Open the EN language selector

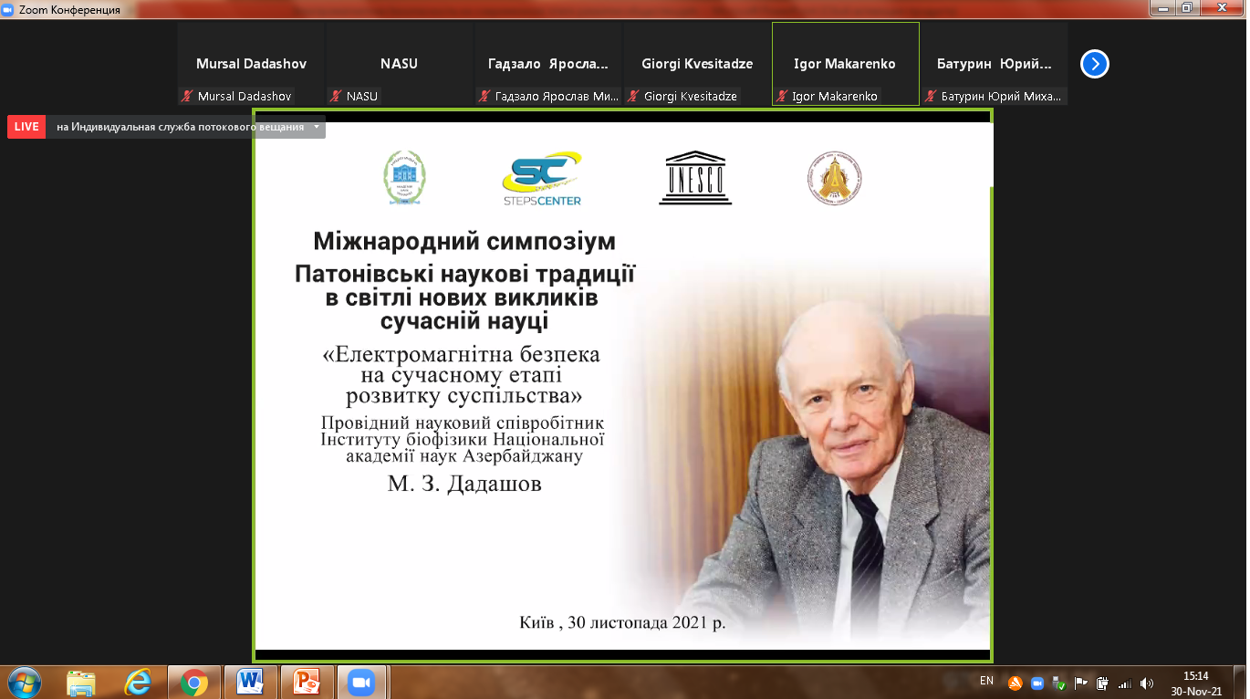tap(986, 681)
